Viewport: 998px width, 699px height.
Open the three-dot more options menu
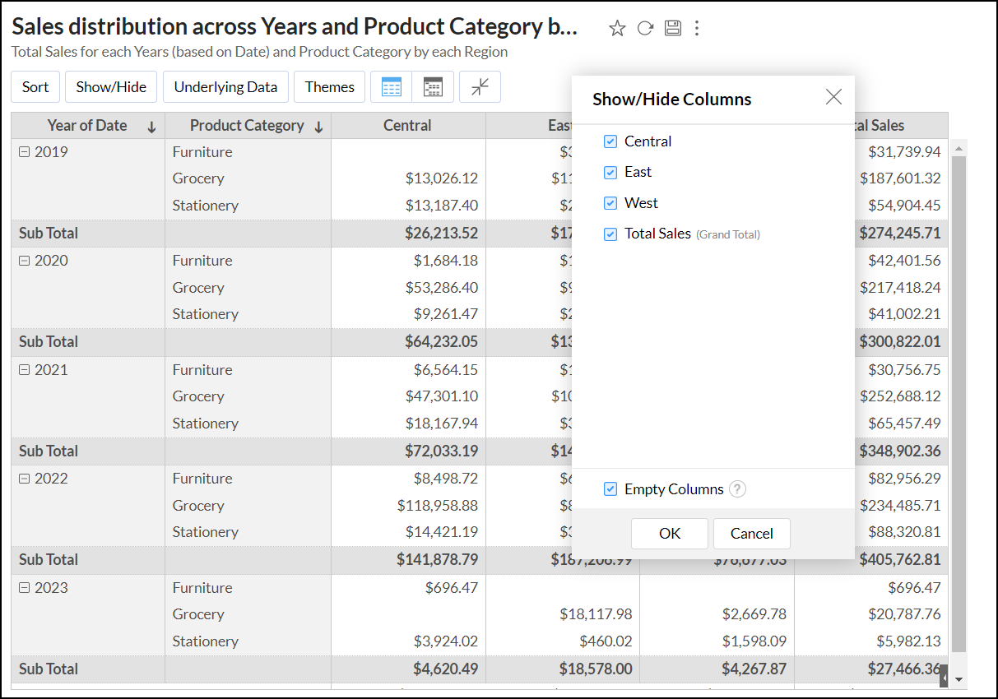pos(697,29)
